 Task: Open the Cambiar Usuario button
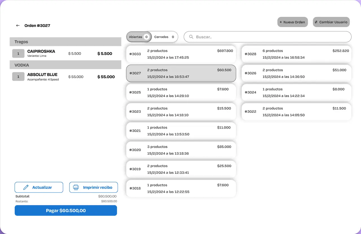(x=331, y=22)
